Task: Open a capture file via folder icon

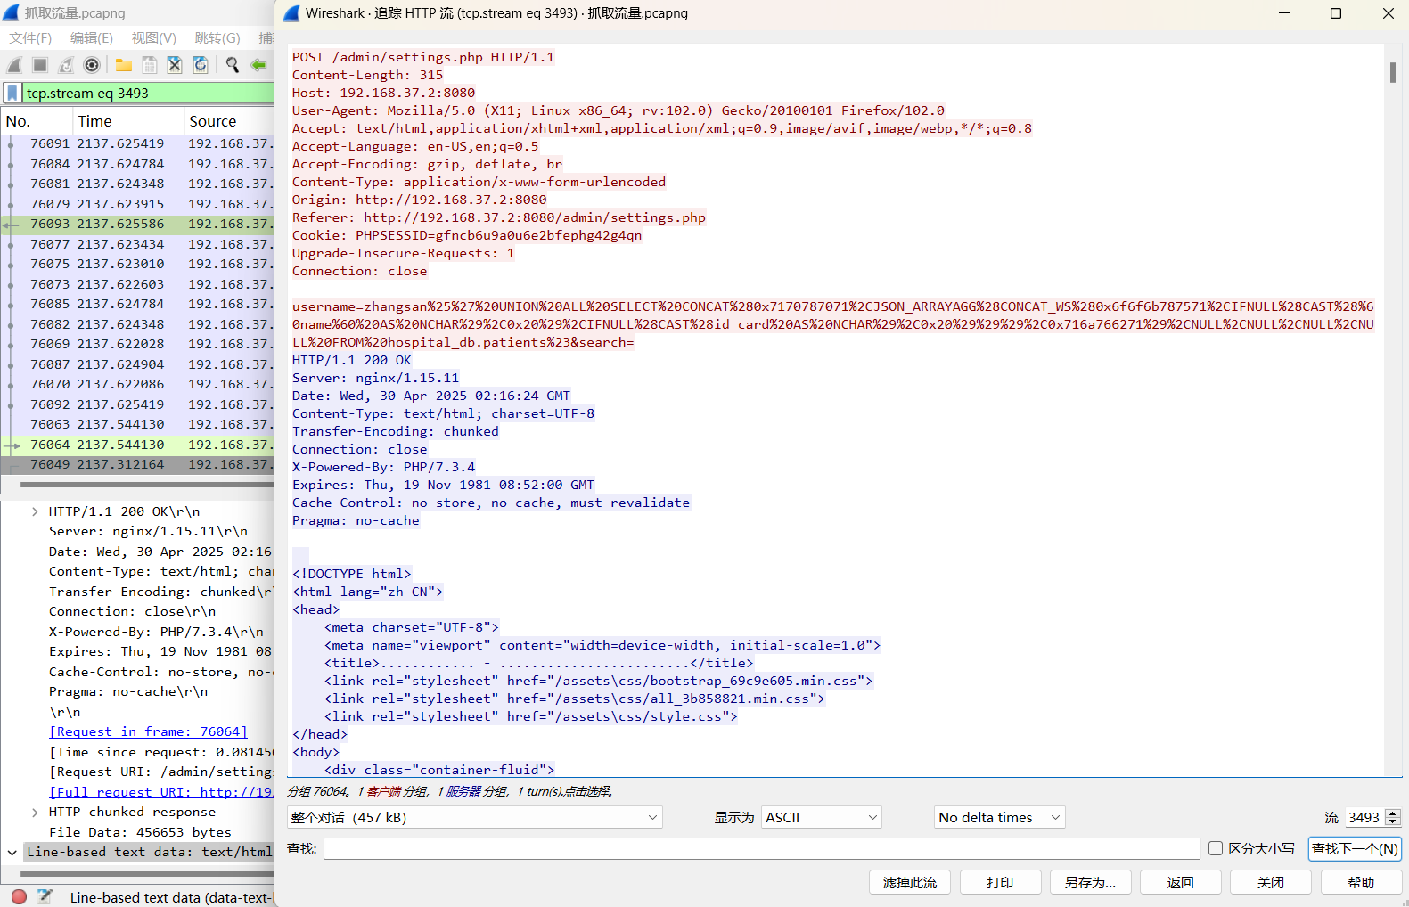Action: [124, 65]
